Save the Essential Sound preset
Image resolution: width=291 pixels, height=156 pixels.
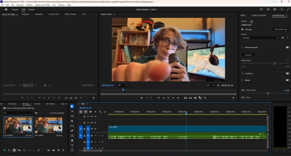point(283,38)
